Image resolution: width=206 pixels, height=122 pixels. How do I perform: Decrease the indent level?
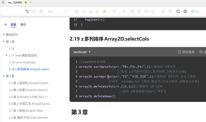[x=163, y=12]
